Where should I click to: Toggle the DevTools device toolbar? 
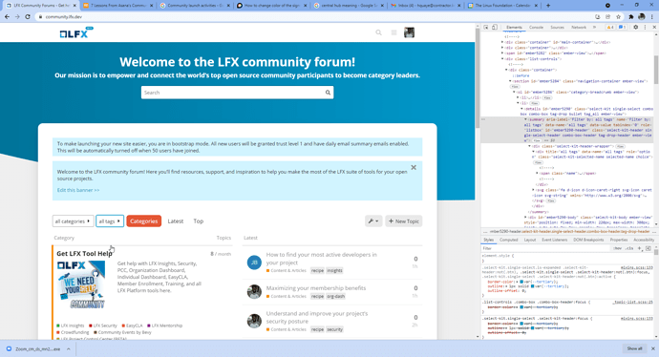[495, 28]
